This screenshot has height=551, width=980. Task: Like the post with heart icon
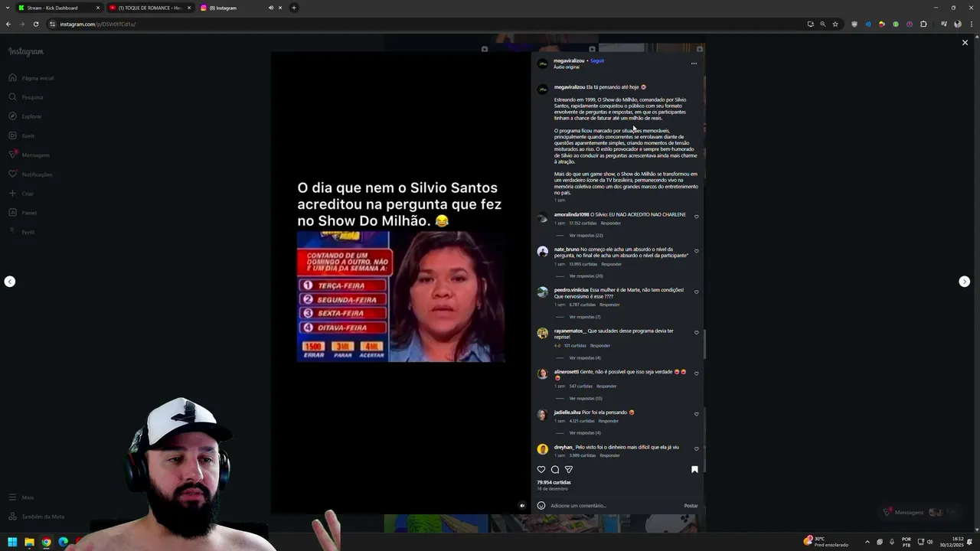click(x=541, y=469)
